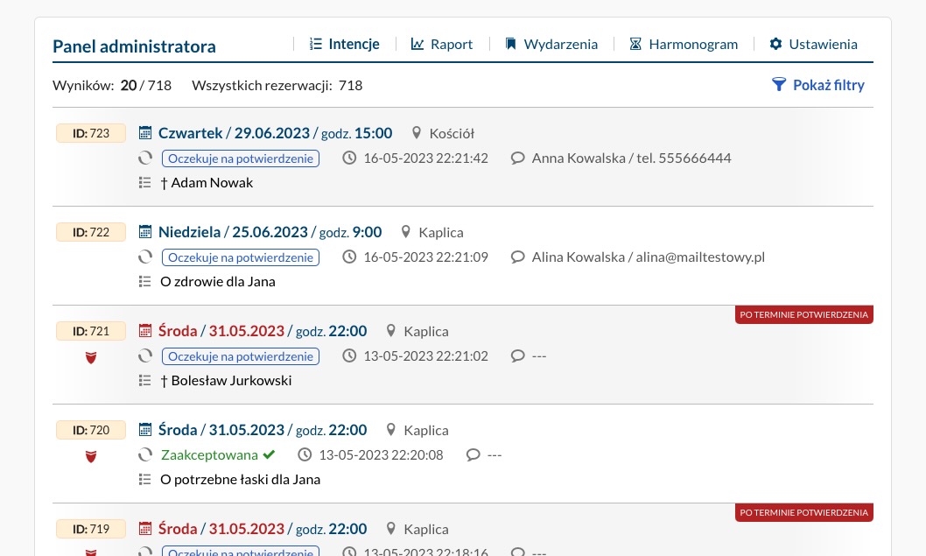
Task: Open the Raport chart icon
Action: click(x=418, y=43)
